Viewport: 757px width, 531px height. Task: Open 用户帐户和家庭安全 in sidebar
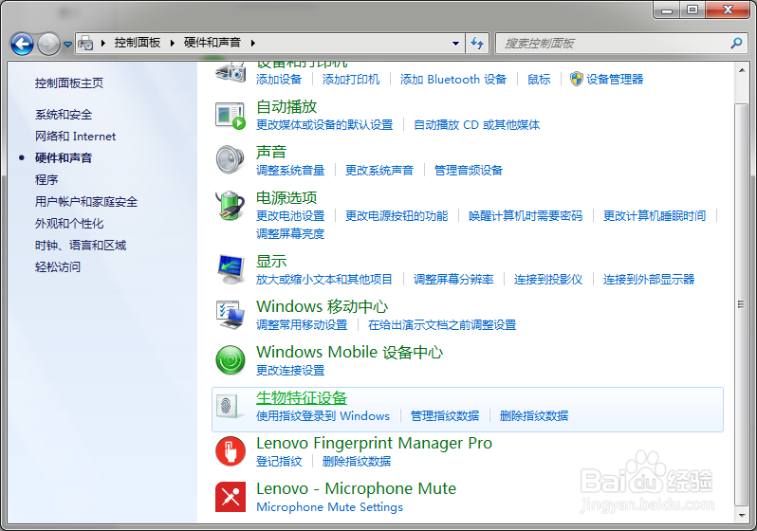pos(86,202)
